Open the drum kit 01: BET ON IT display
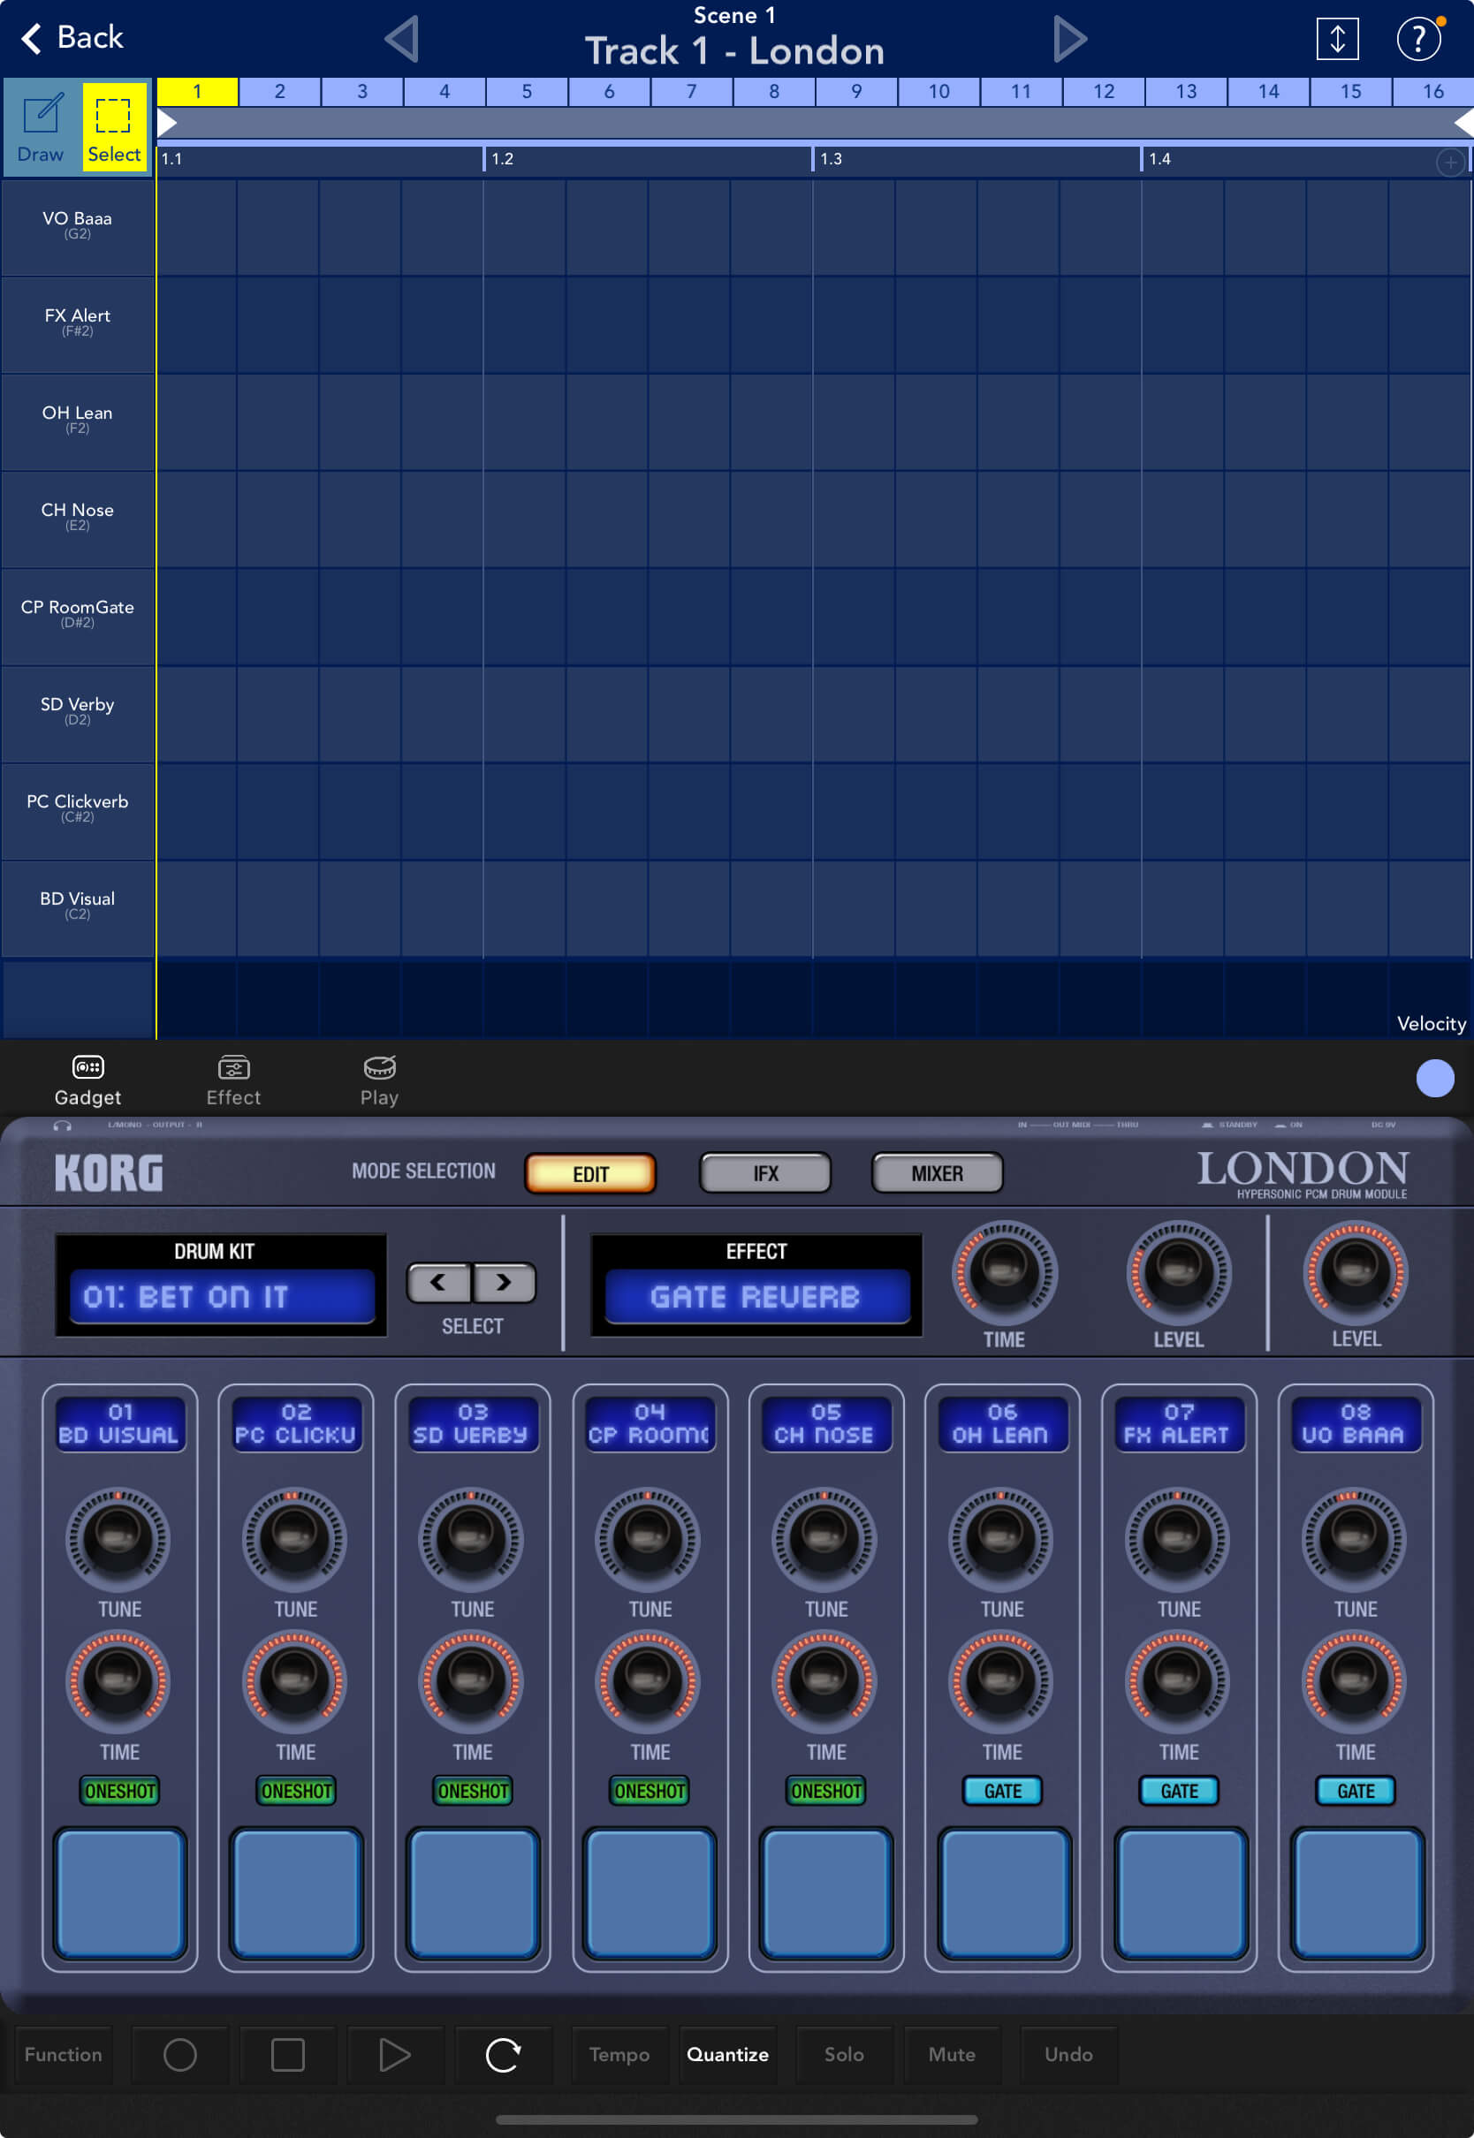This screenshot has height=2138, width=1474. click(x=222, y=1296)
